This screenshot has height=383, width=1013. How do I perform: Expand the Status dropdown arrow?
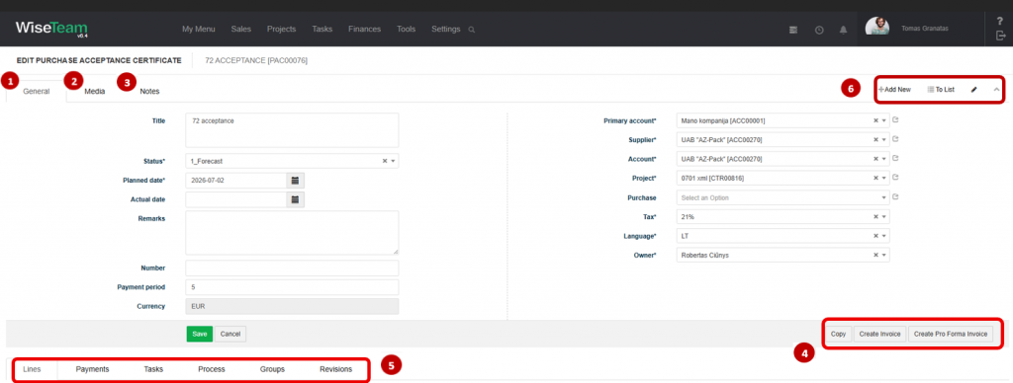[x=393, y=161]
